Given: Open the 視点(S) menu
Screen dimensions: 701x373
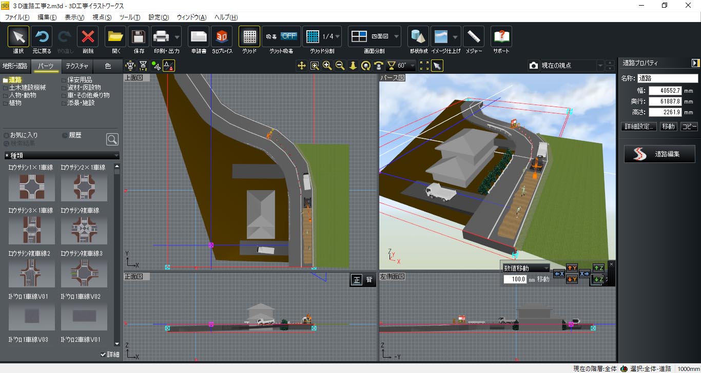Looking at the screenshot, I should [102, 17].
